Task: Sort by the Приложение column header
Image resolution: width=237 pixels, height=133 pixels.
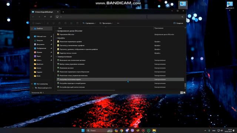Action: click(x=159, y=28)
